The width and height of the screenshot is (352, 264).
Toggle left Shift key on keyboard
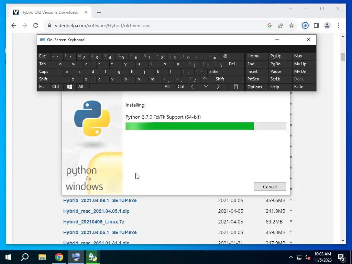pos(53,79)
